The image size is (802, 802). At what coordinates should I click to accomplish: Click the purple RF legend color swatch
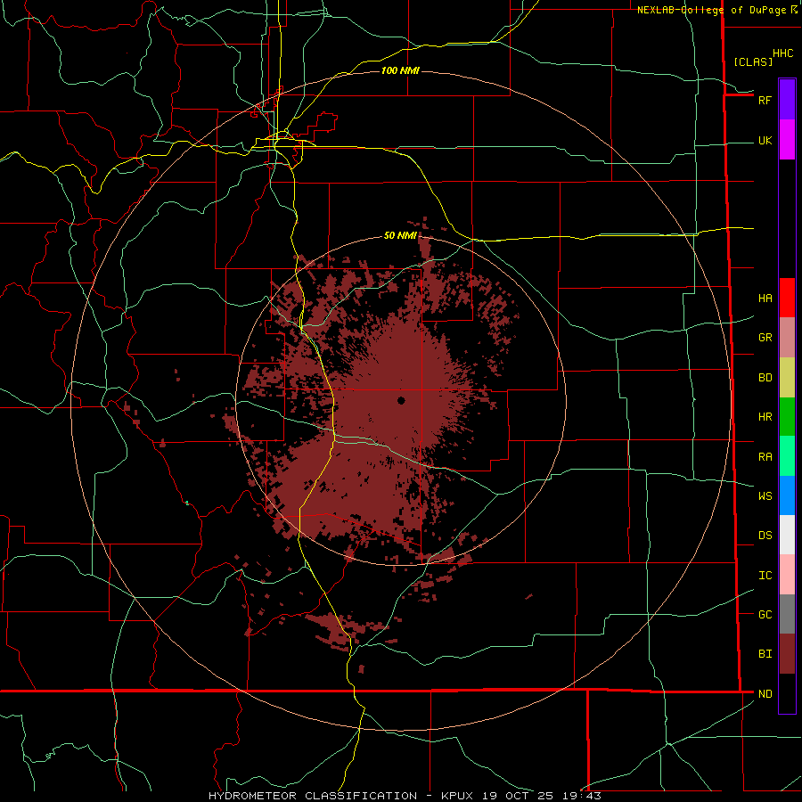tap(787, 99)
